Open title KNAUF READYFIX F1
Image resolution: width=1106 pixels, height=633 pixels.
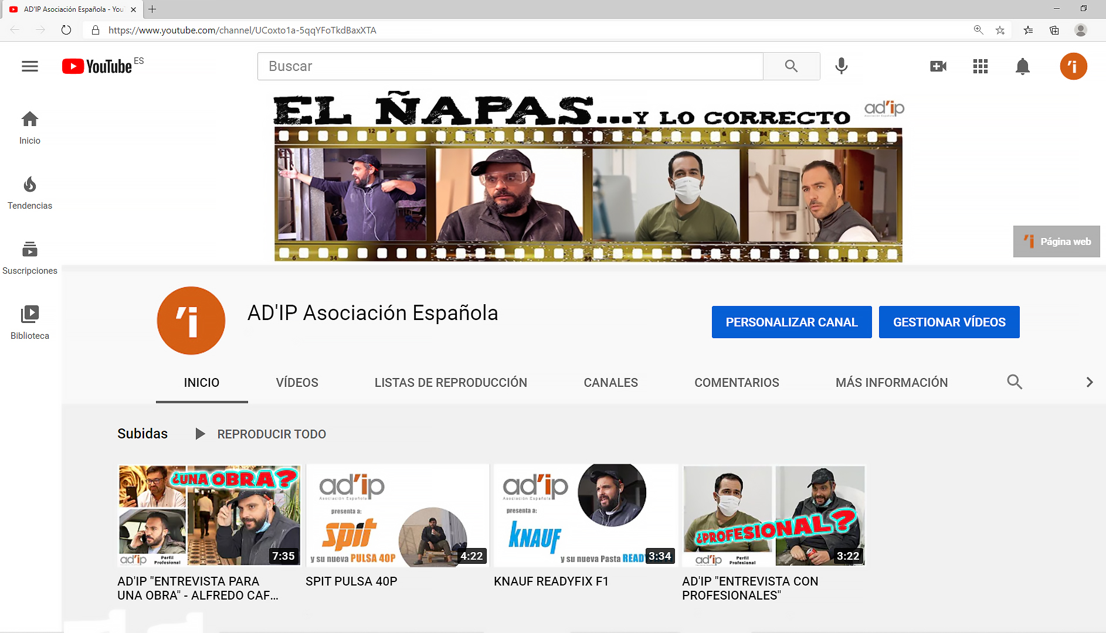(551, 581)
